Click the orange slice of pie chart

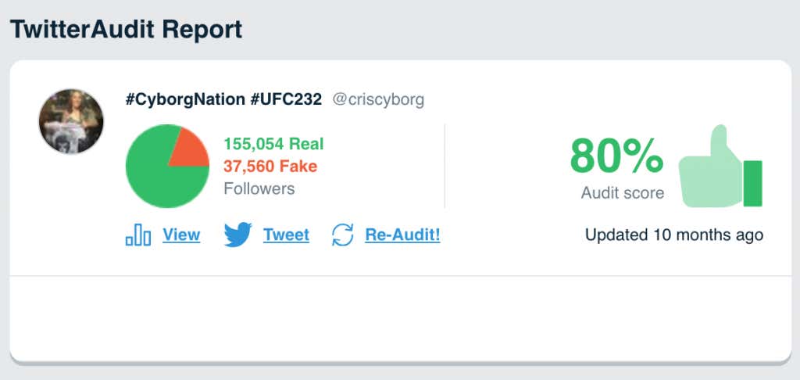191,149
